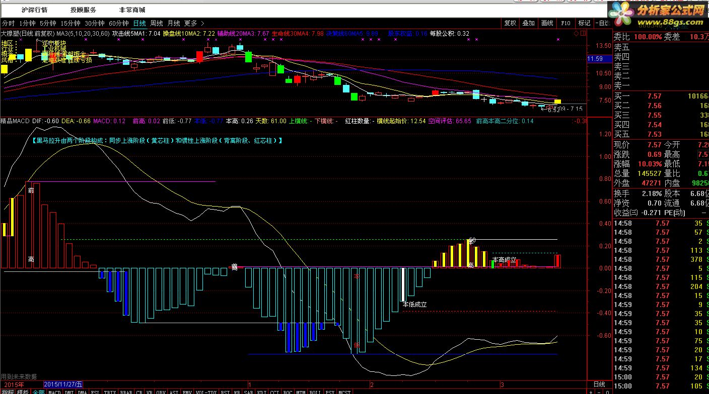The width and height of the screenshot is (709, 394).
Task: Click 精品MACD indicator title
Action: click(x=15, y=121)
